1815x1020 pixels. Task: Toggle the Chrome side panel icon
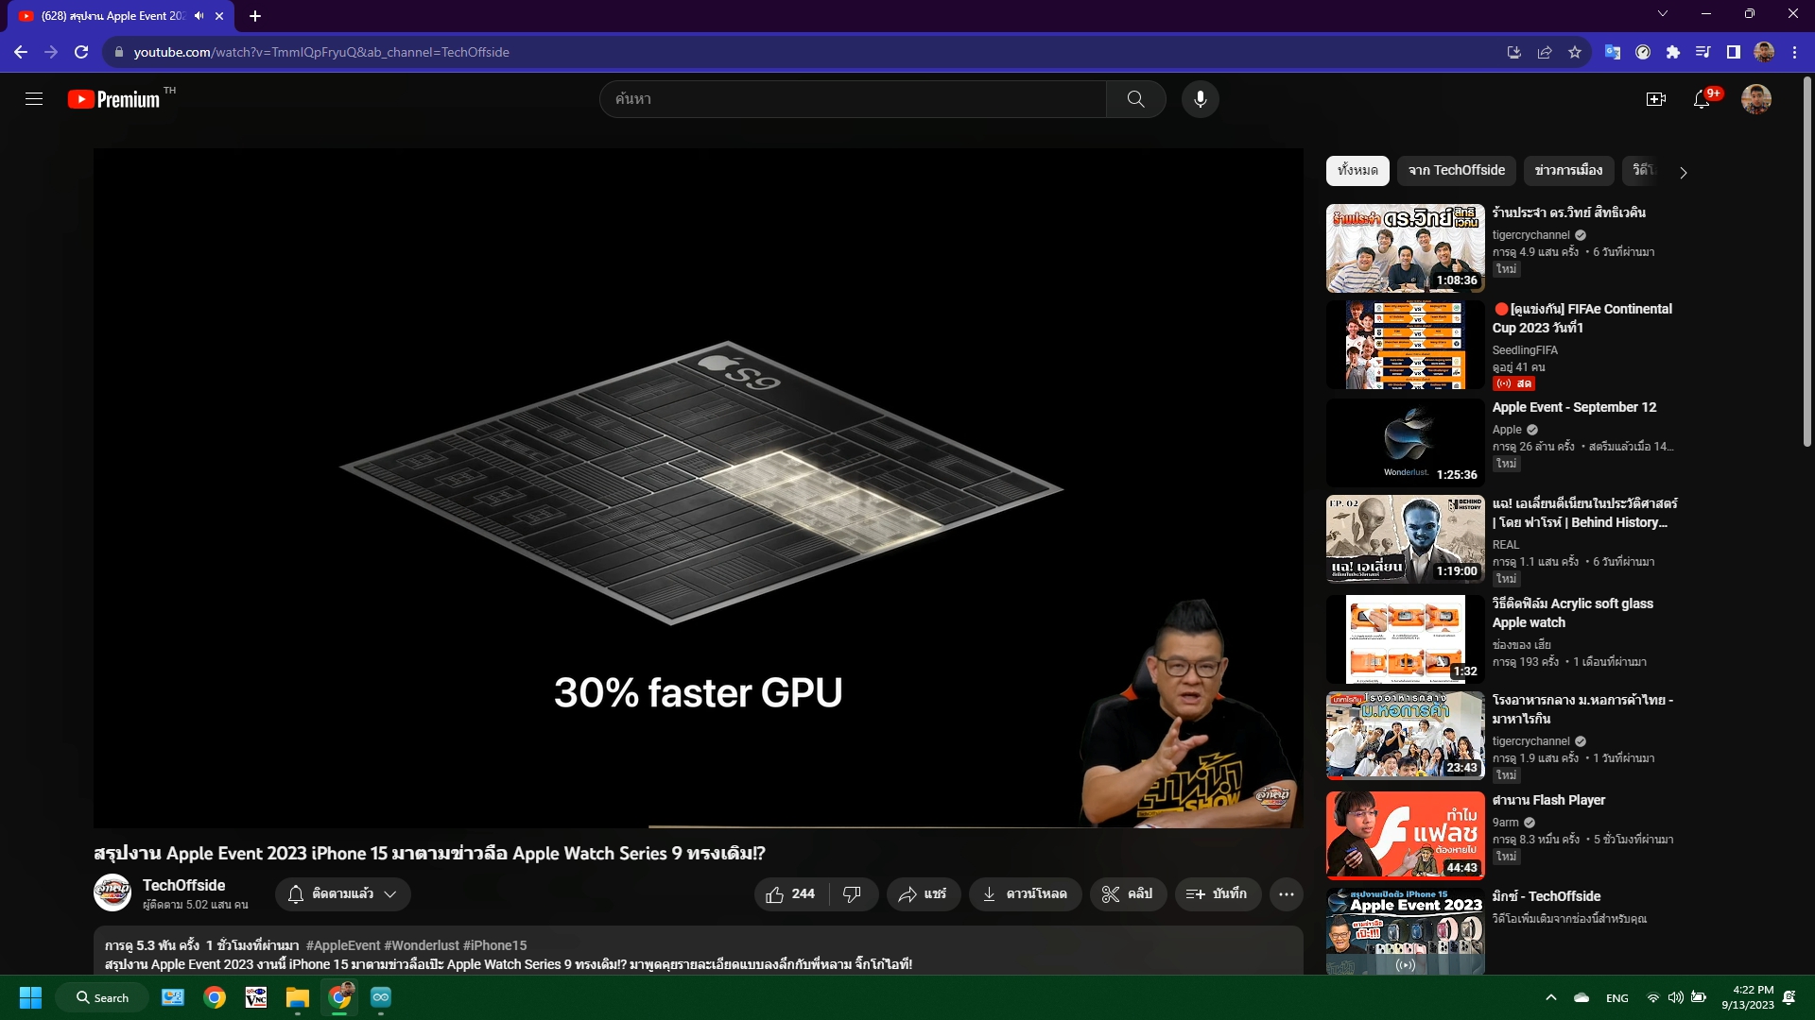tap(1733, 52)
